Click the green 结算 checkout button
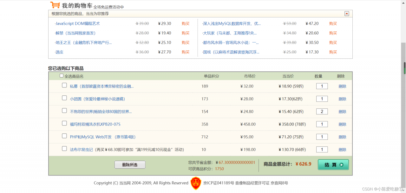The image size is (406, 193). 333,164
